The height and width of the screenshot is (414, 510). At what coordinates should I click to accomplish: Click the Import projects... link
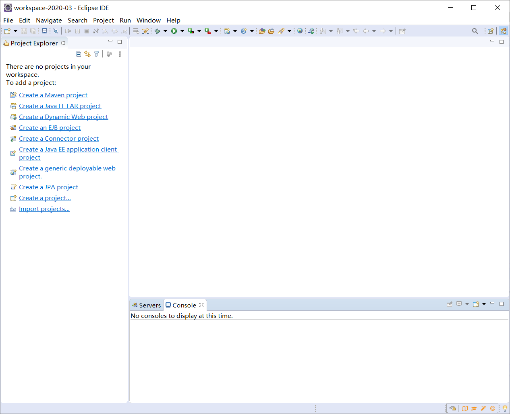tap(44, 209)
